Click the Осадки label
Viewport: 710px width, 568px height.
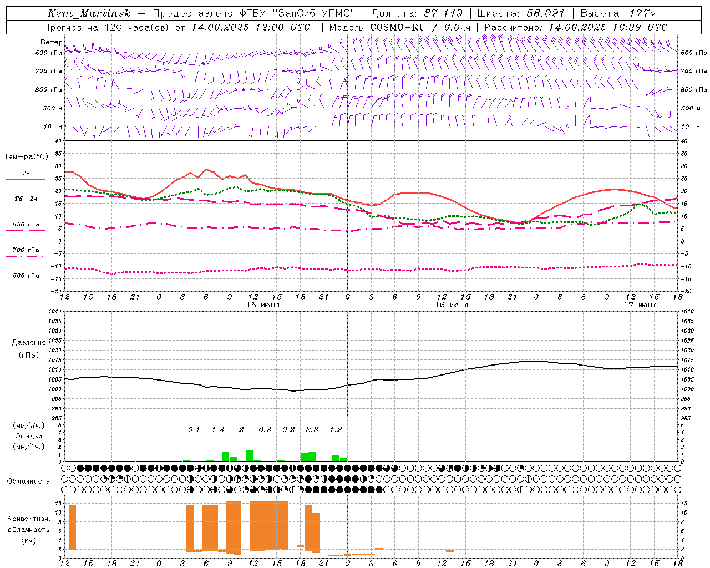tap(29, 436)
